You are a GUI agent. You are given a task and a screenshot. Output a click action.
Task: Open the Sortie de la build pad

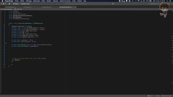click(167, 96)
